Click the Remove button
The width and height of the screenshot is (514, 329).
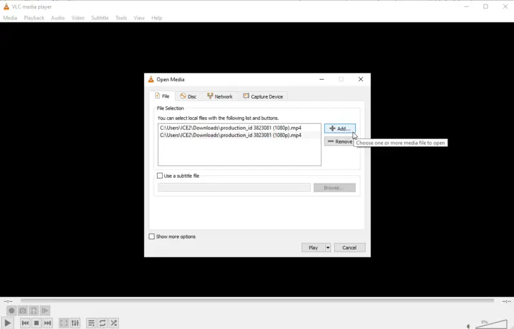click(340, 142)
